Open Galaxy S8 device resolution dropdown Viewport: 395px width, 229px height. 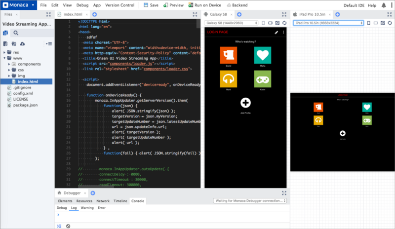click(232, 23)
